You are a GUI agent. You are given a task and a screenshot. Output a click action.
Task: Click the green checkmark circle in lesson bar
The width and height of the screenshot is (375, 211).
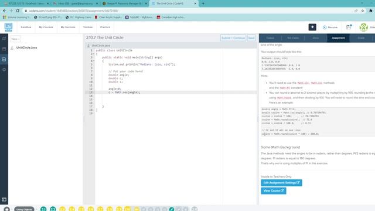tap(172, 209)
